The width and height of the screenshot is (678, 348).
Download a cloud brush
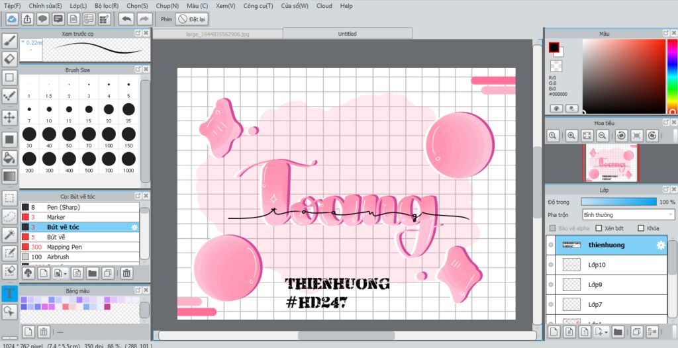click(28, 273)
